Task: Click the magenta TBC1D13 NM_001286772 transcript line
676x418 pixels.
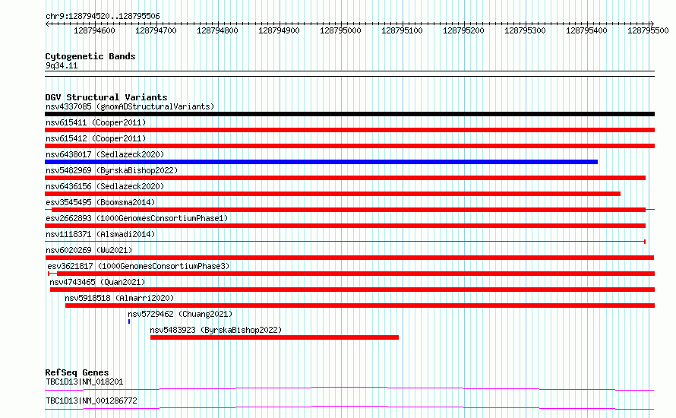Action: point(349,407)
